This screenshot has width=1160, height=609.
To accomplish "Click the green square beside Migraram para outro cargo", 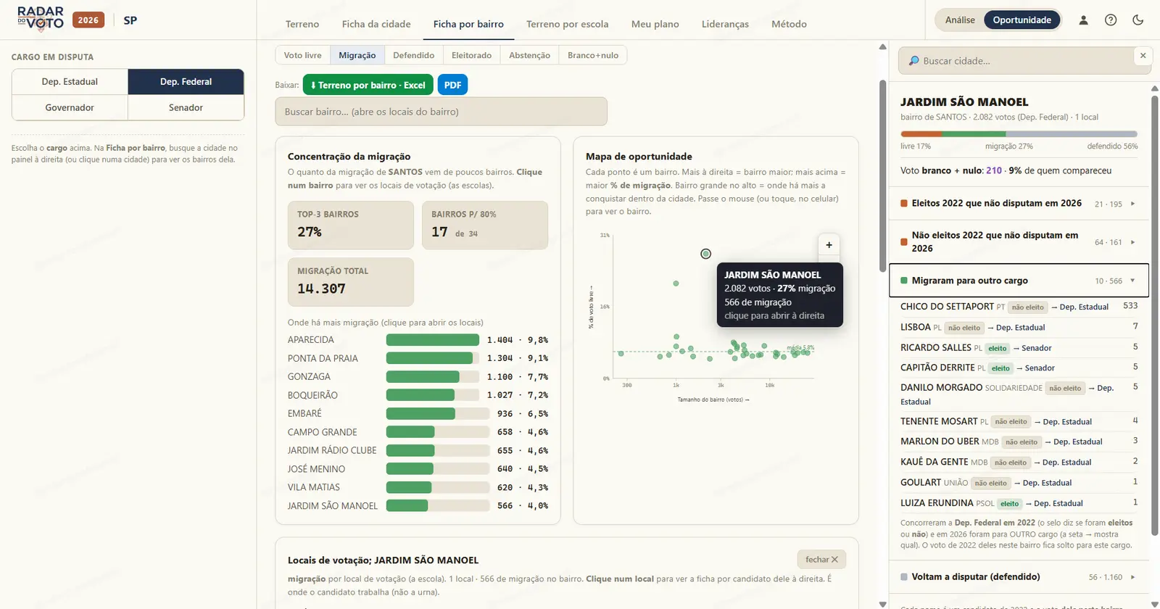I will click(904, 281).
